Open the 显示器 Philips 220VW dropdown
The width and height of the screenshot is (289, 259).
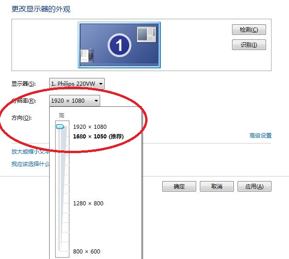[77, 84]
